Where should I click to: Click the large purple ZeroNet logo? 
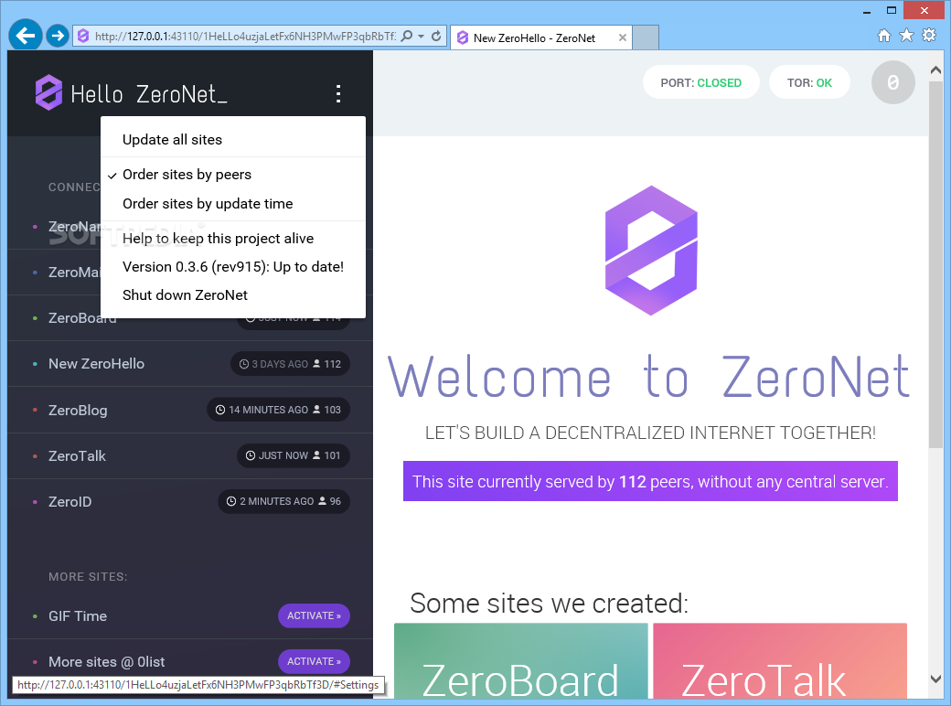651,250
